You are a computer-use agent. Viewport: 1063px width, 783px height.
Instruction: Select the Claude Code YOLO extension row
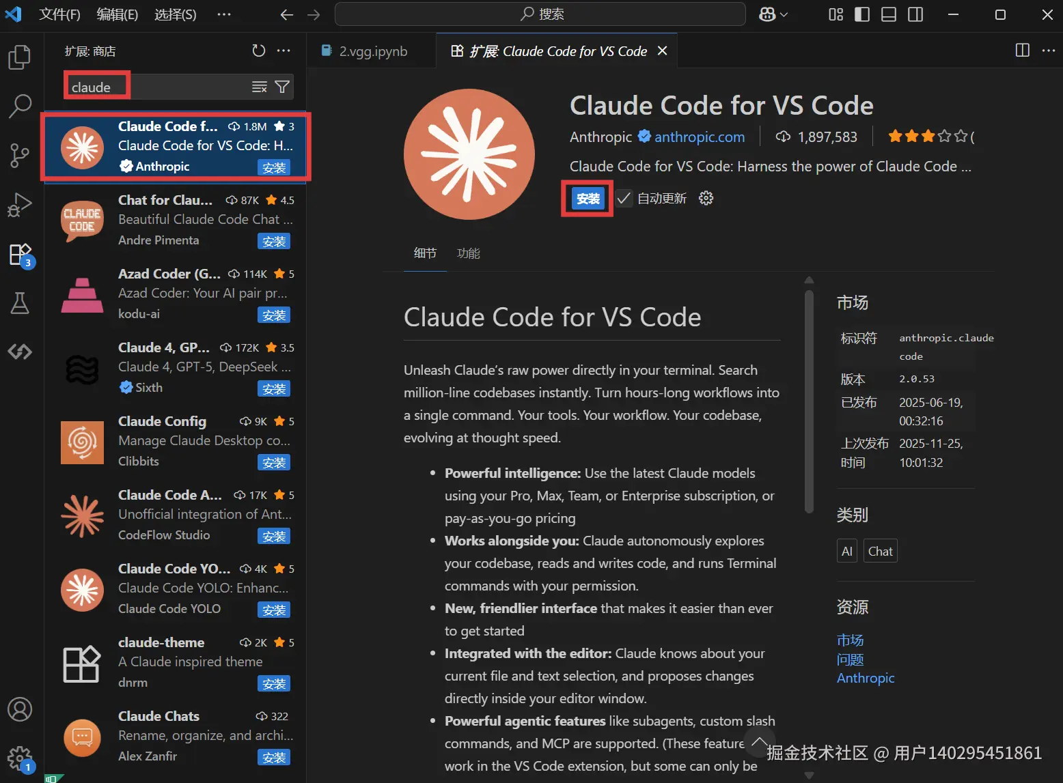click(176, 588)
